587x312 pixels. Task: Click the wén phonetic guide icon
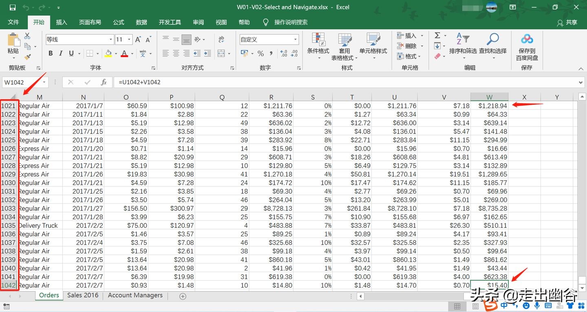[143, 53]
